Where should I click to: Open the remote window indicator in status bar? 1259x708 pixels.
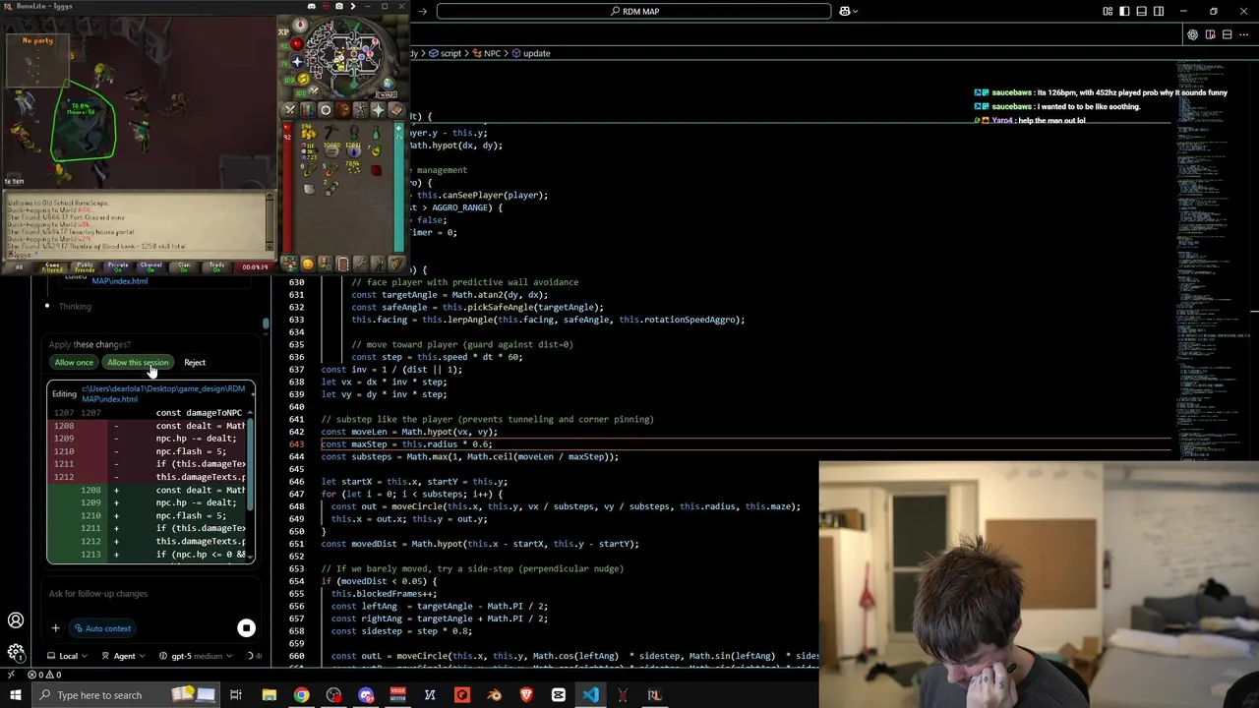point(11,675)
